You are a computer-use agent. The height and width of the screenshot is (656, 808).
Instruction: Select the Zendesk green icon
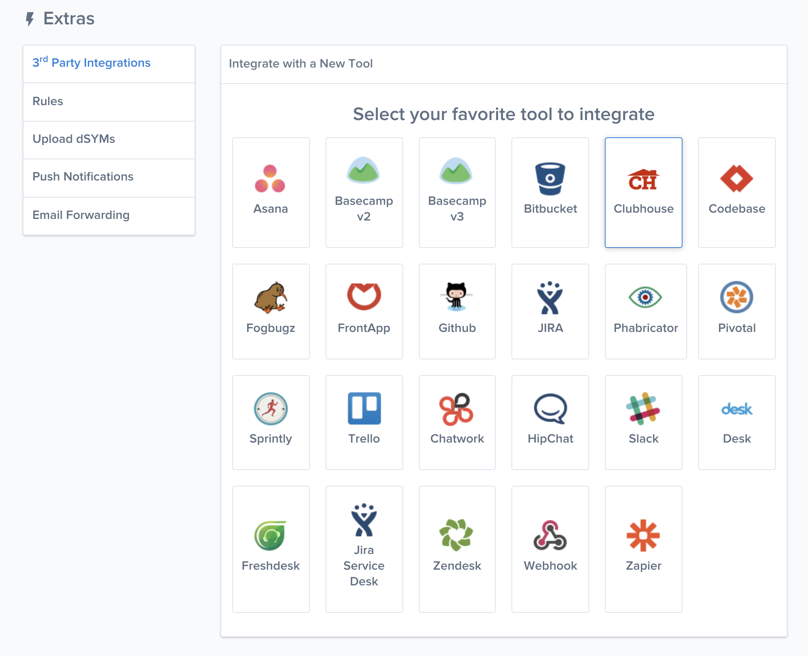[x=457, y=535]
